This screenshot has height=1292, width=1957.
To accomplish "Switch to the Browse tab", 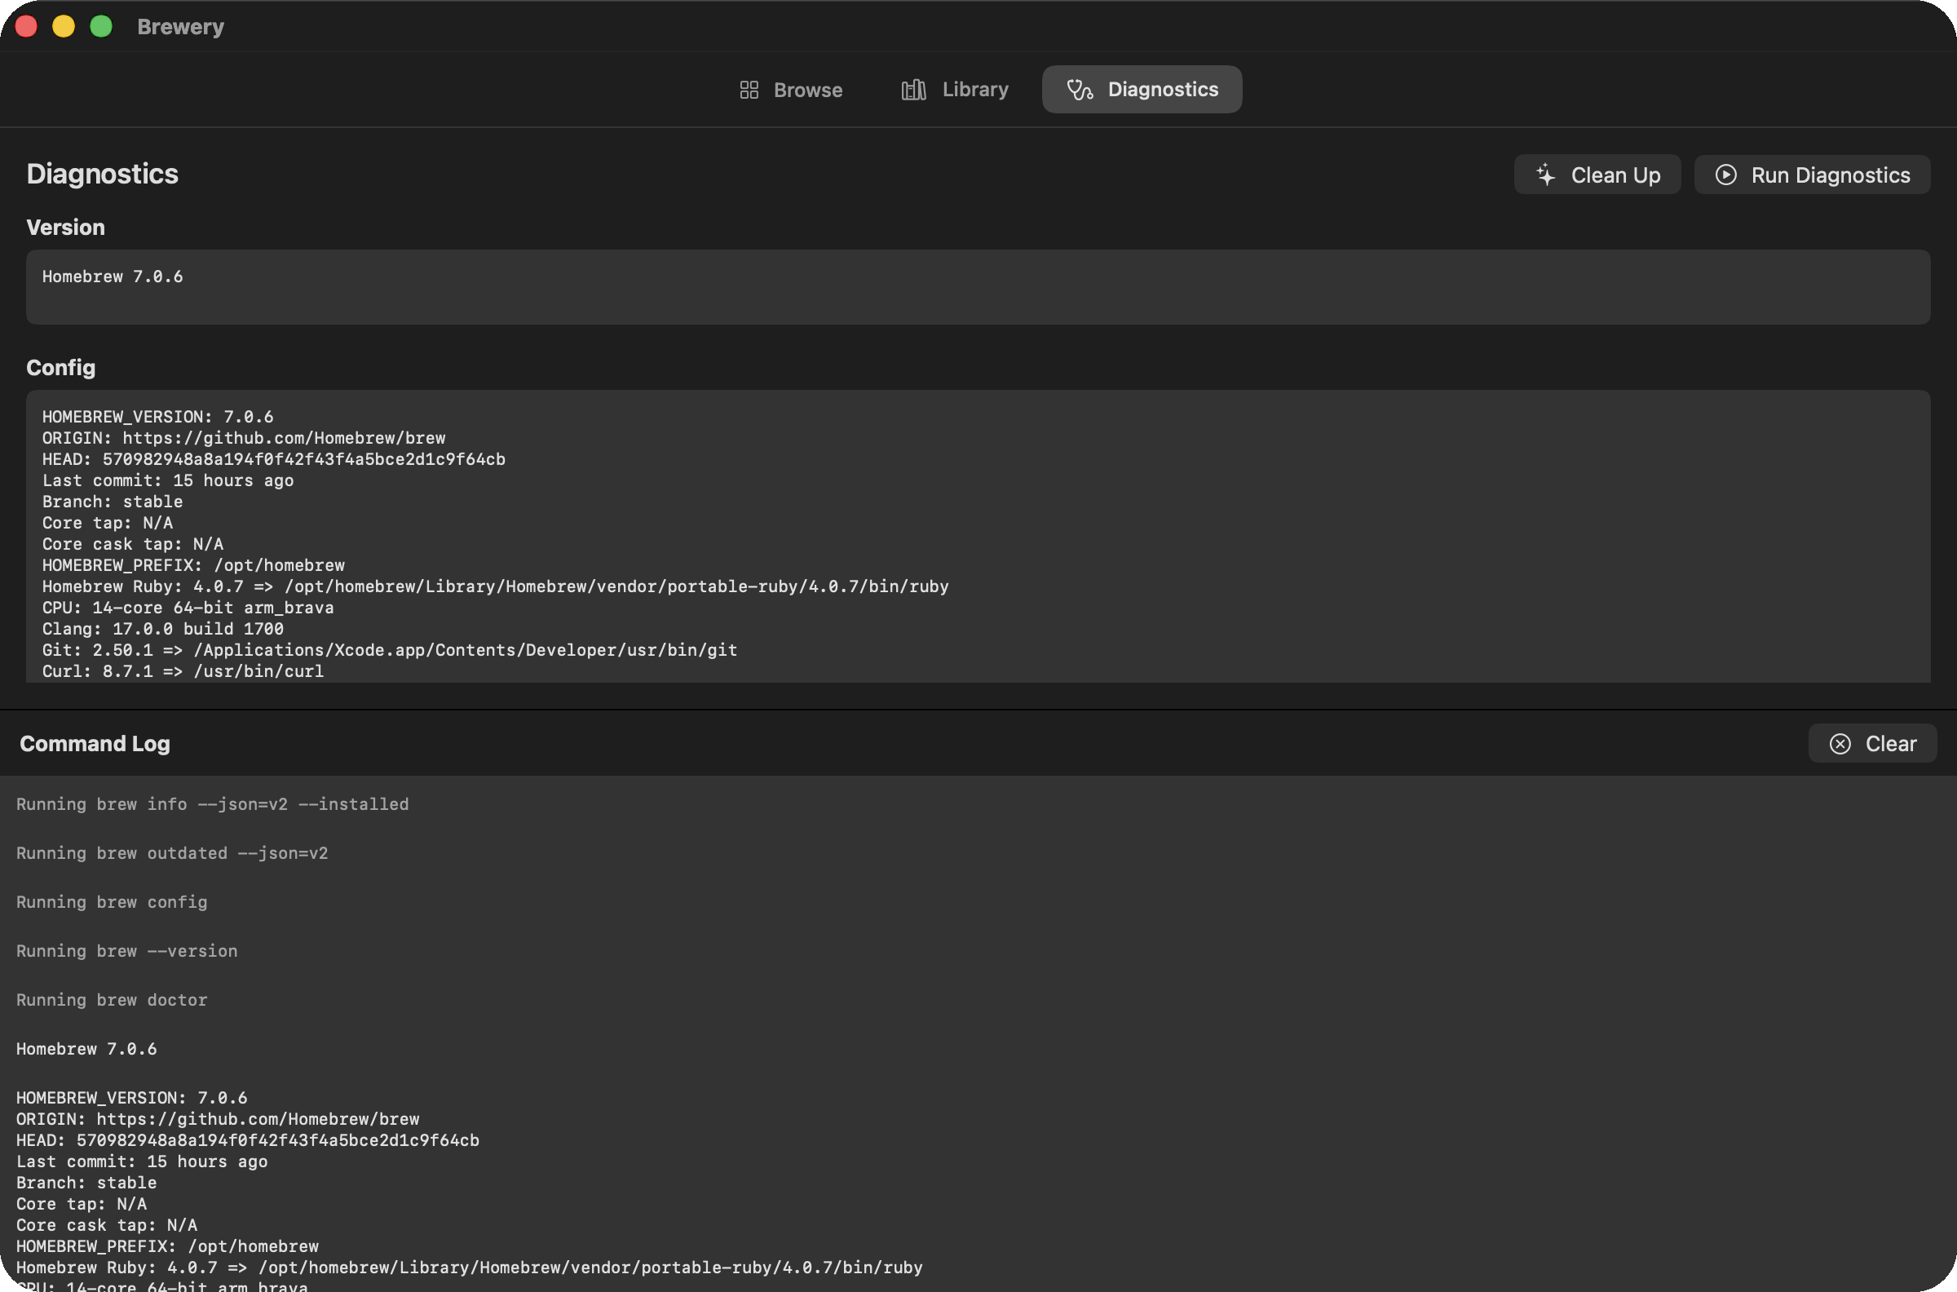I will coord(791,90).
